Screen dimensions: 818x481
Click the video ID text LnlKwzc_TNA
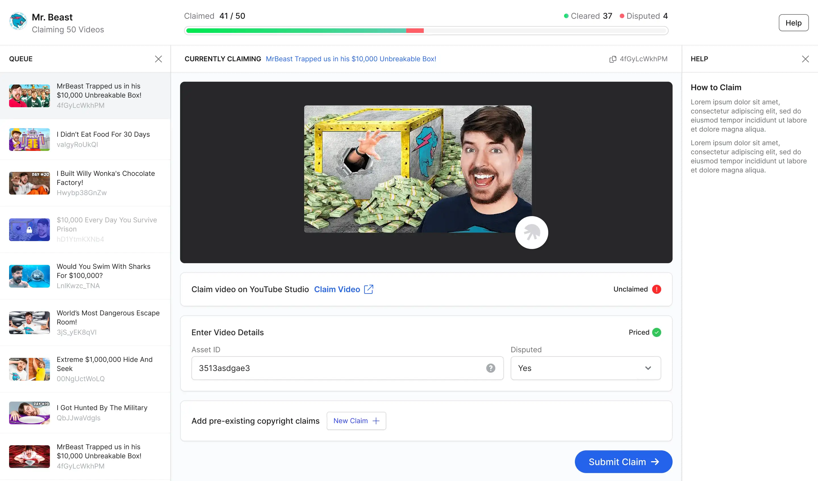click(78, 286)
